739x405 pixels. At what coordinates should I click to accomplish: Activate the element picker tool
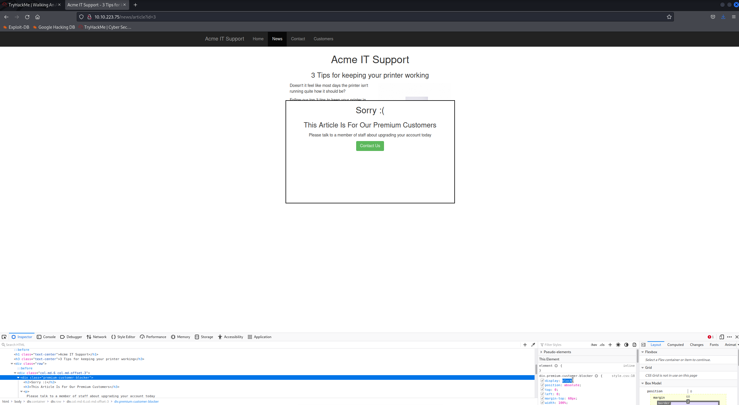(x=4, y=337)
